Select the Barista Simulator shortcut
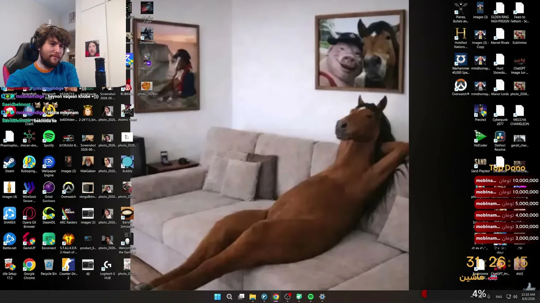The image size is (540, 303). point(127,218)
